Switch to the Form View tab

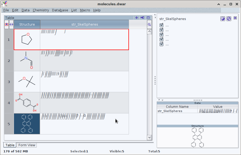point(26,145)
